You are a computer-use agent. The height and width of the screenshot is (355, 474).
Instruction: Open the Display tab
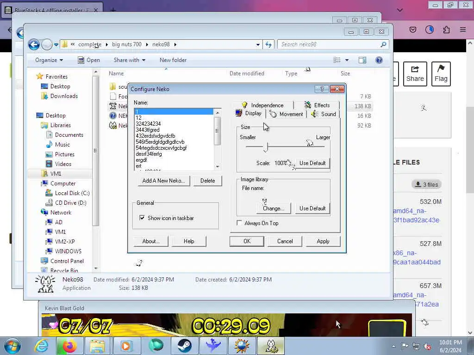tap(249, 113)
